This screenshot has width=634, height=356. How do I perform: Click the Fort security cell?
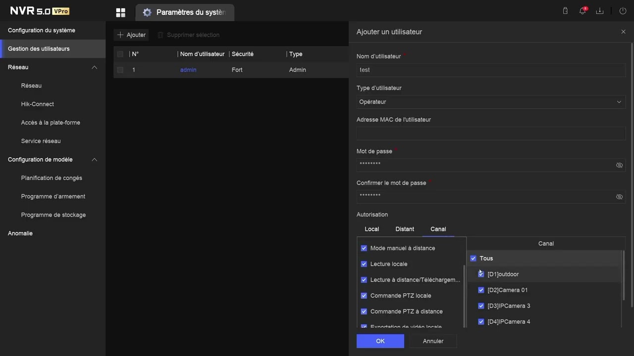(x=237, y=70)
